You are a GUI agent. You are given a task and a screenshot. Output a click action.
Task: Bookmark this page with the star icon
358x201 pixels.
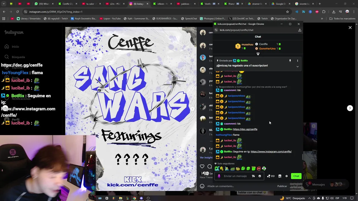pos(287,12)
